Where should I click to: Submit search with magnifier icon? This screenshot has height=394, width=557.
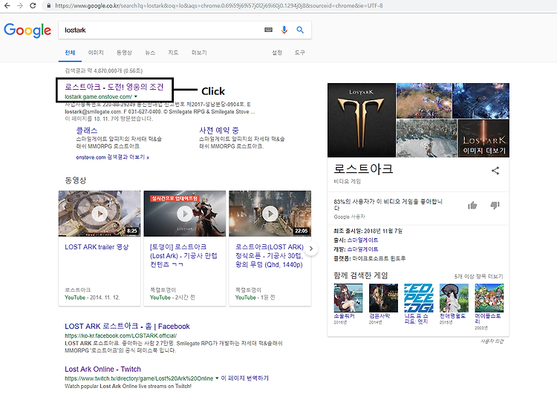point(300,30)
